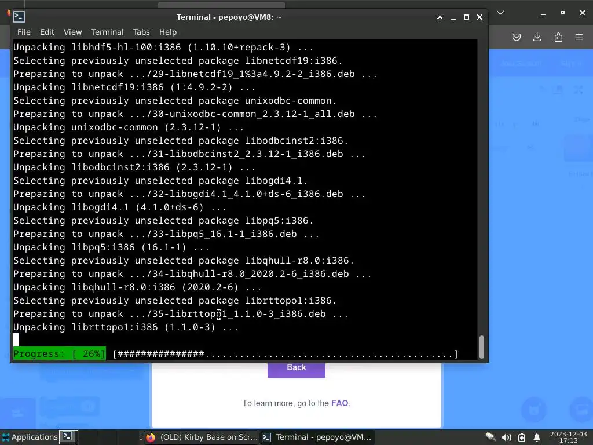This screenshot has width=593, height=445.
Task: Click the '30-unixodbc-common_2.3.12-1_all.deb' line
Action: (195, 114)
